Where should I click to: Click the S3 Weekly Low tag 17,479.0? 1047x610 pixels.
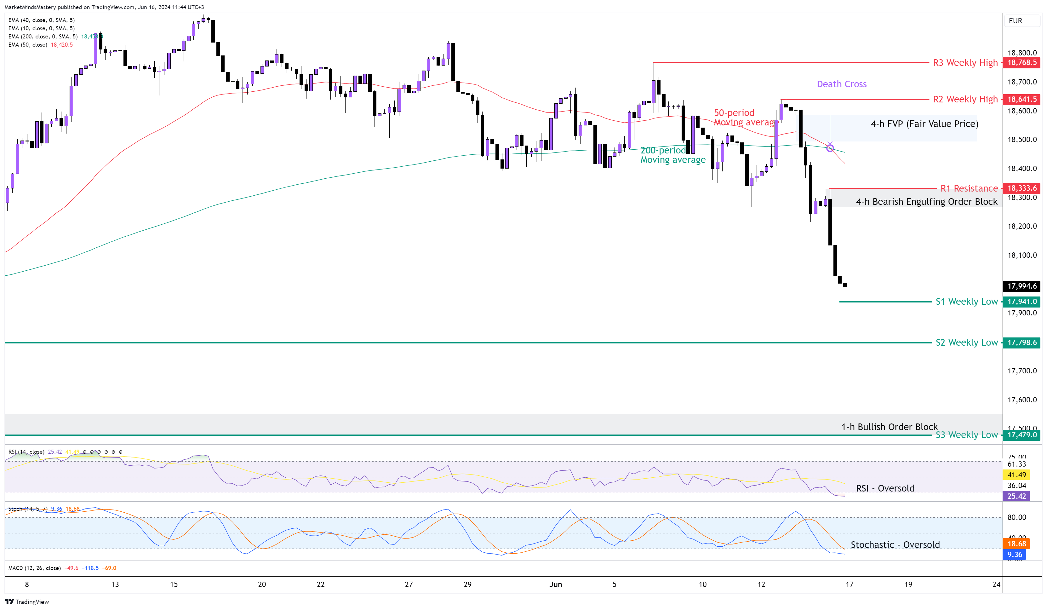[x=1022, y=434]
